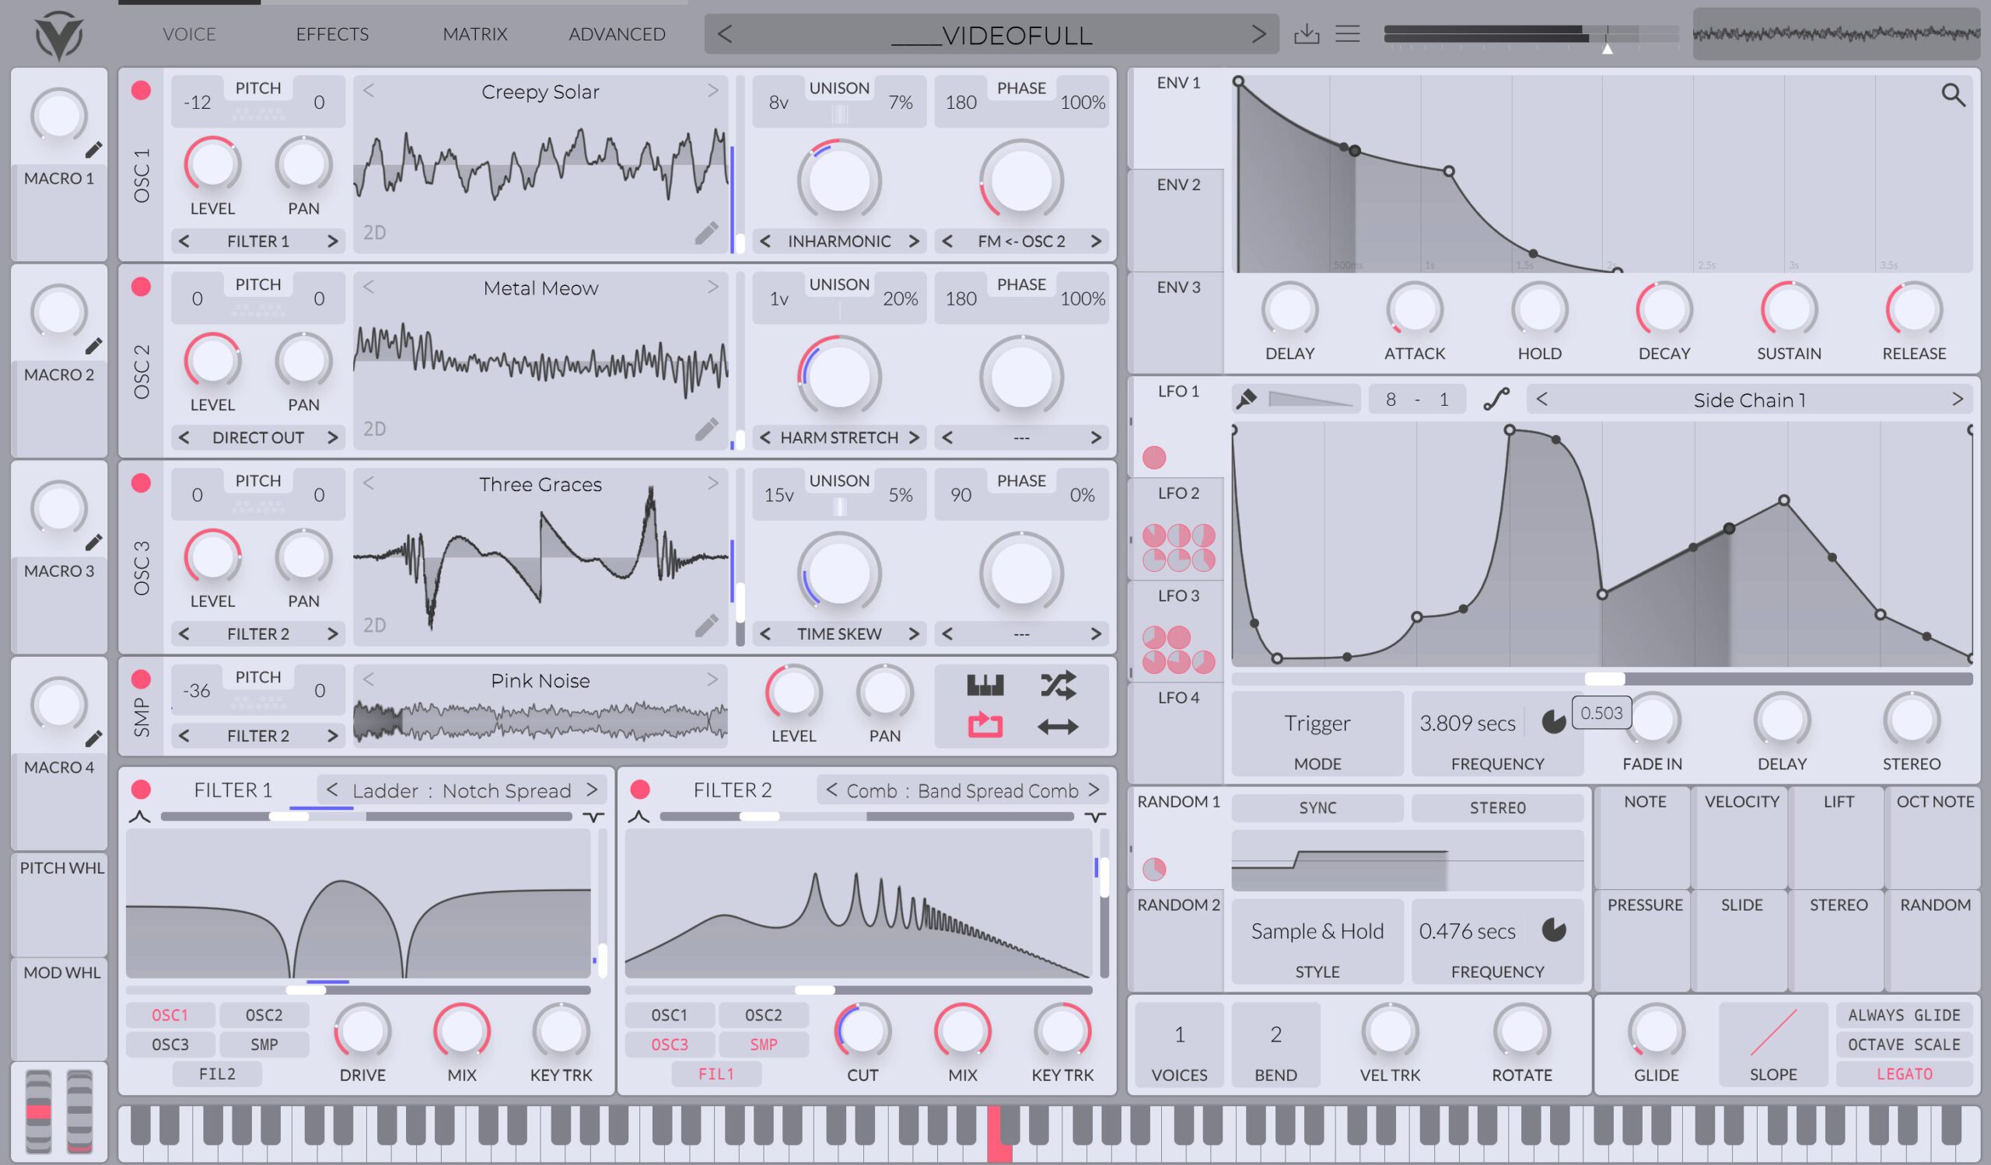This screenshot has width=1991, height=1165.
Task: Click the SLOPE glide curve display
Action: 1773,1032
